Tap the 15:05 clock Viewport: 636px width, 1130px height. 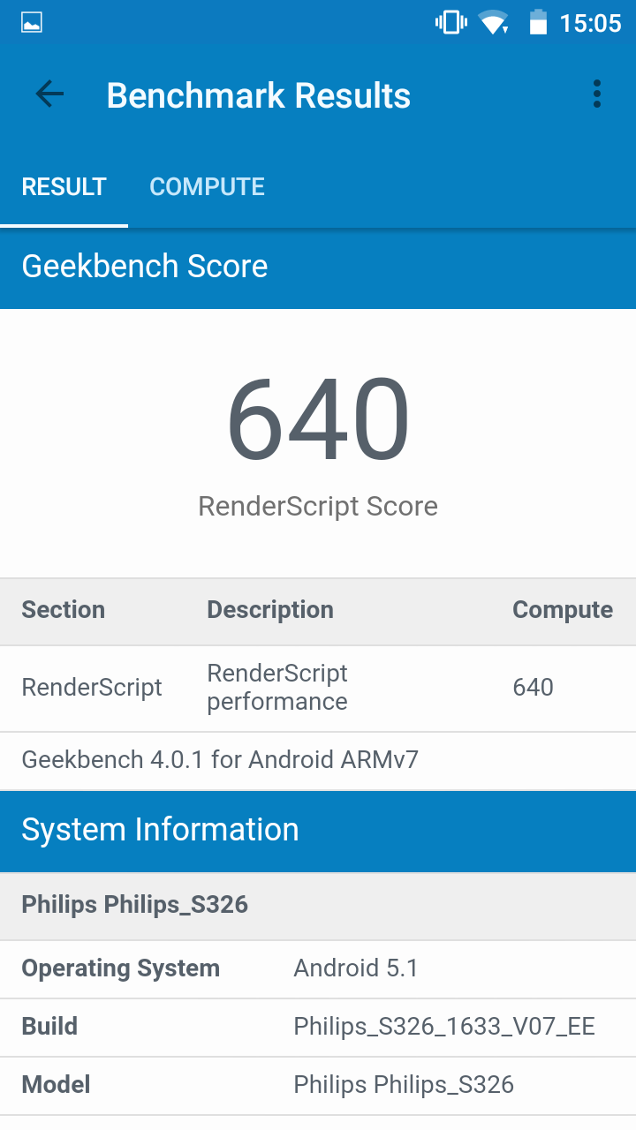pos(590,23)
